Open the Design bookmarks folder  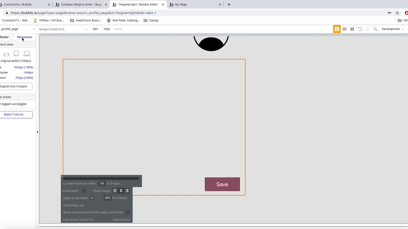point(151,20)
